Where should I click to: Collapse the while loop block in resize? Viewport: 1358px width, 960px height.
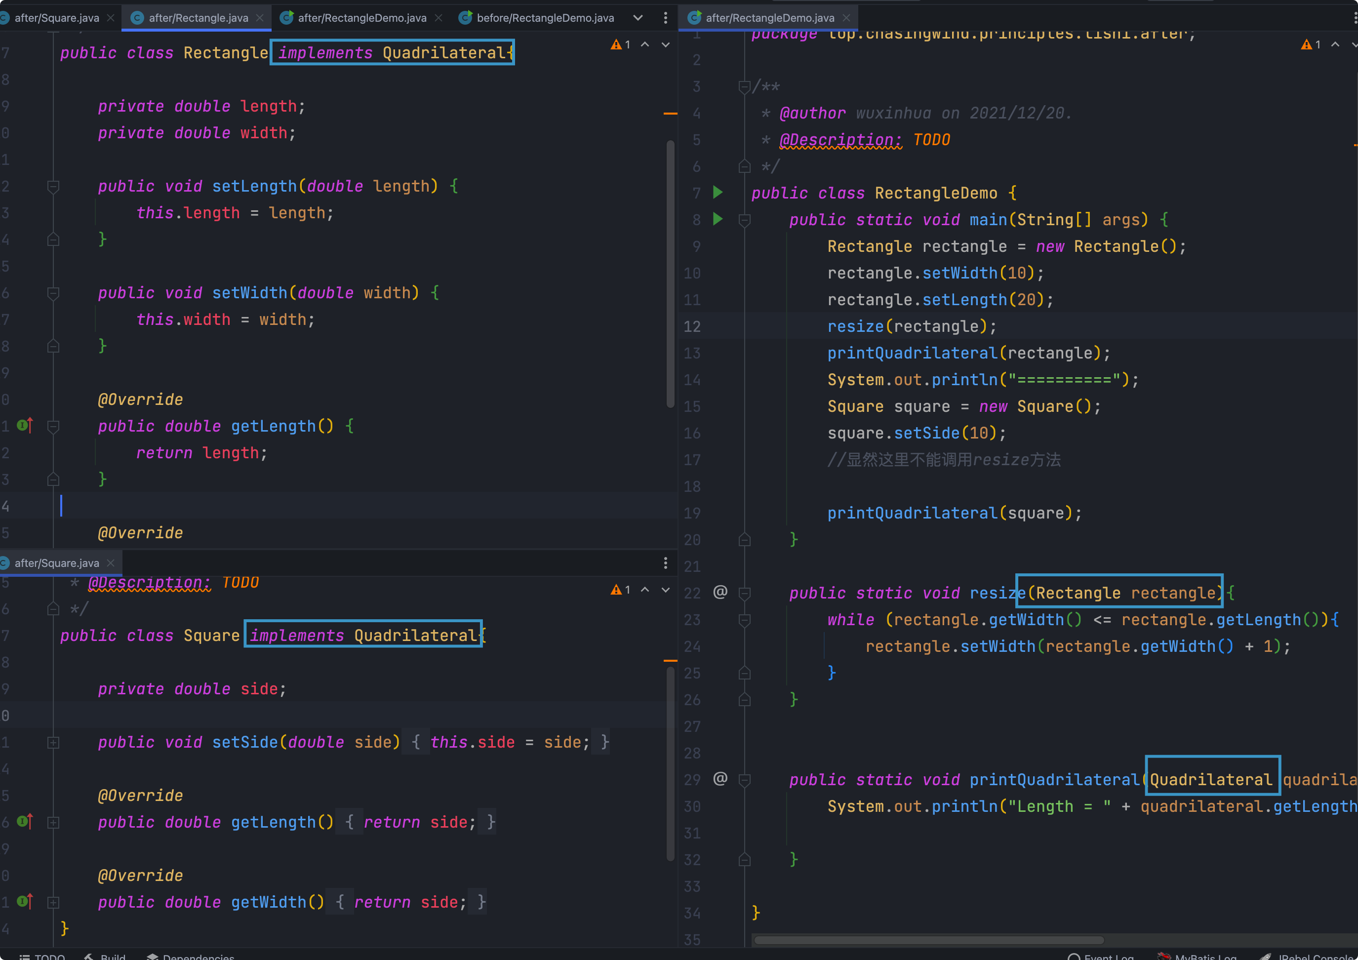point(745,619)
